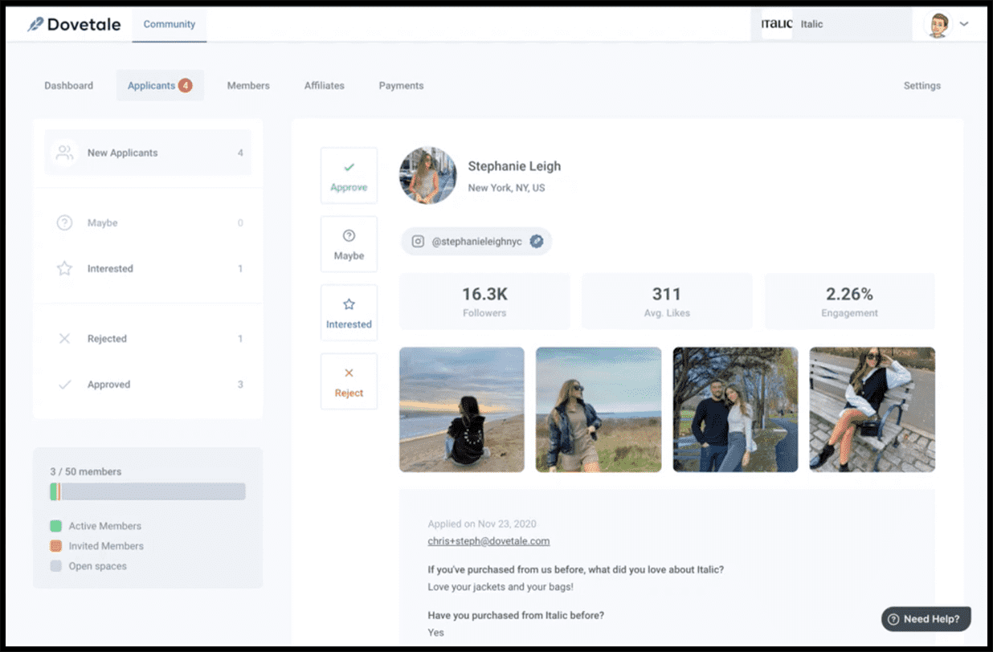Go to the Affiliates tab
The height and width of the screenshot is (652, 993).
tap(325, 86)
